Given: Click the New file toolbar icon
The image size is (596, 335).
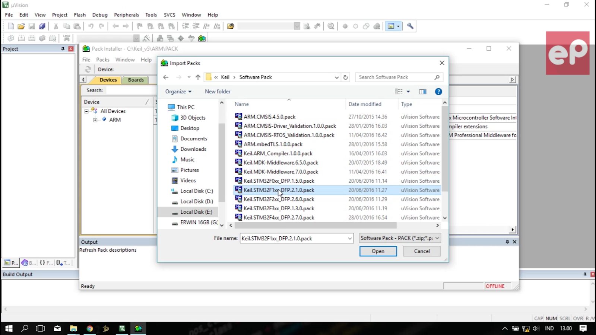Looking at the screenshot, I should pos(11,26).
